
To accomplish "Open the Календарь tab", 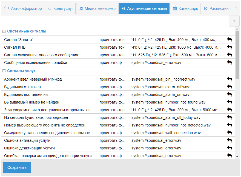I will pos(185,8).
